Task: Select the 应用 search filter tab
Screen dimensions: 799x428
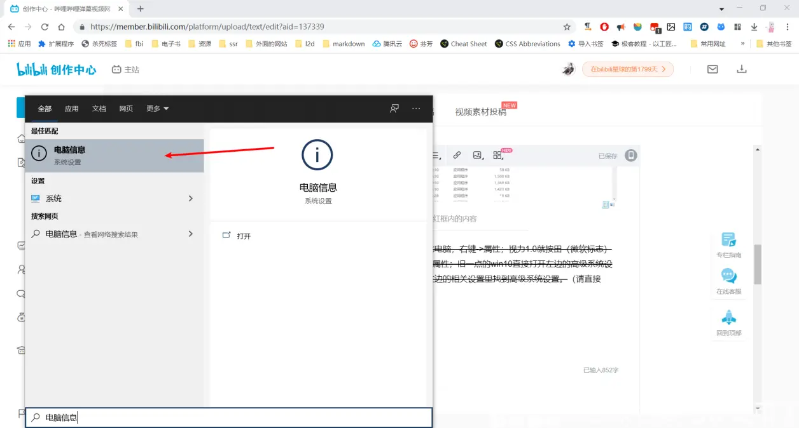Action: point(72,109)
